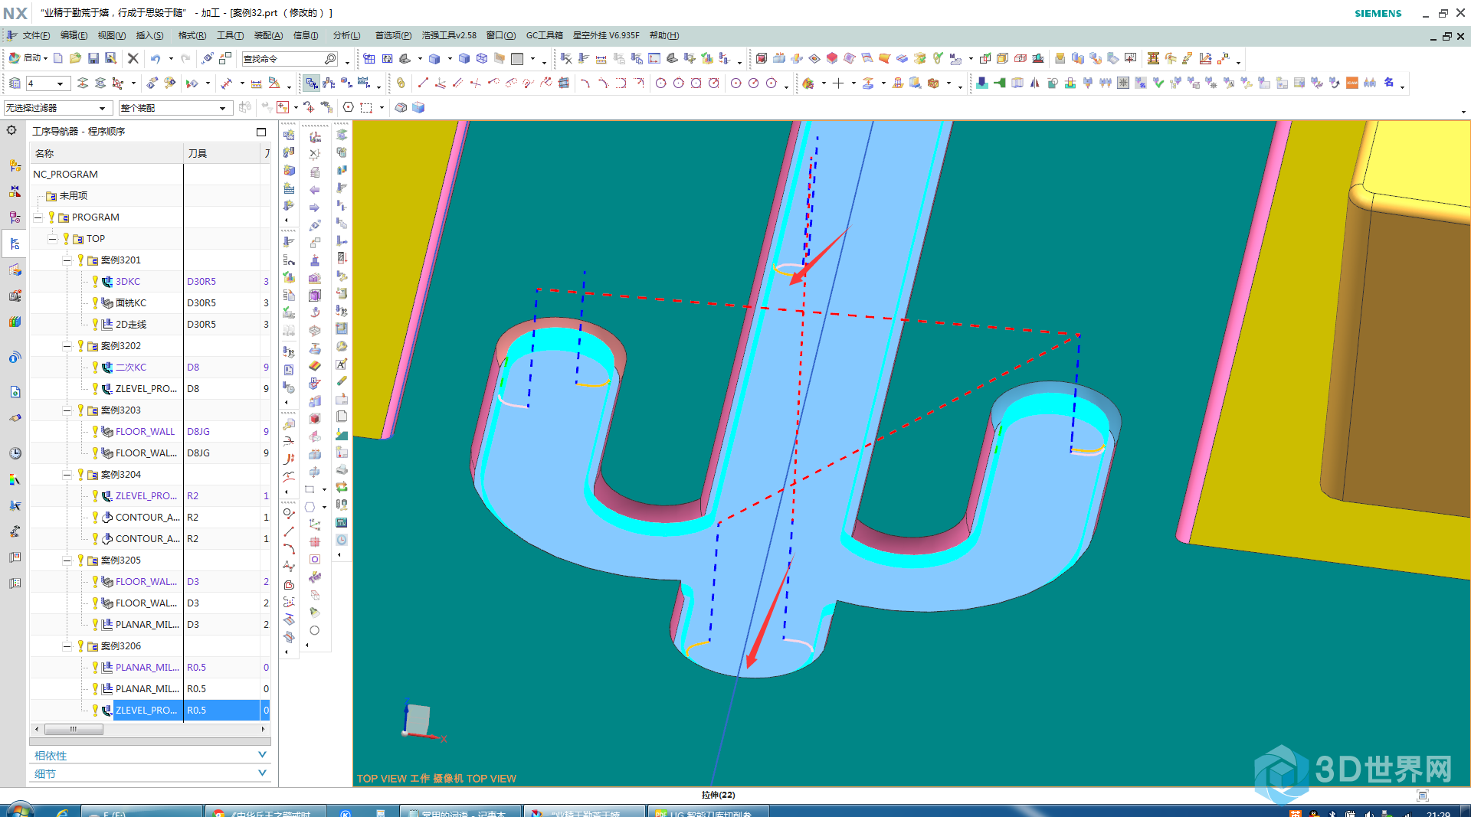The image size is (1471, 817).
Task: Delete the selection with the X icon
Action: coord(133,58)
